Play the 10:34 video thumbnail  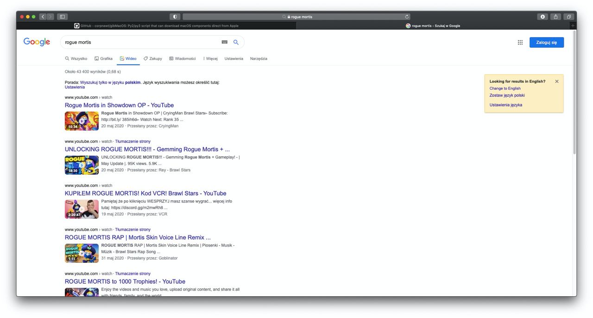82,121
